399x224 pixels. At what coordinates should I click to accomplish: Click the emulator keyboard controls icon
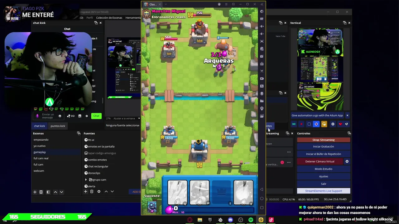(x=262, y=19)
